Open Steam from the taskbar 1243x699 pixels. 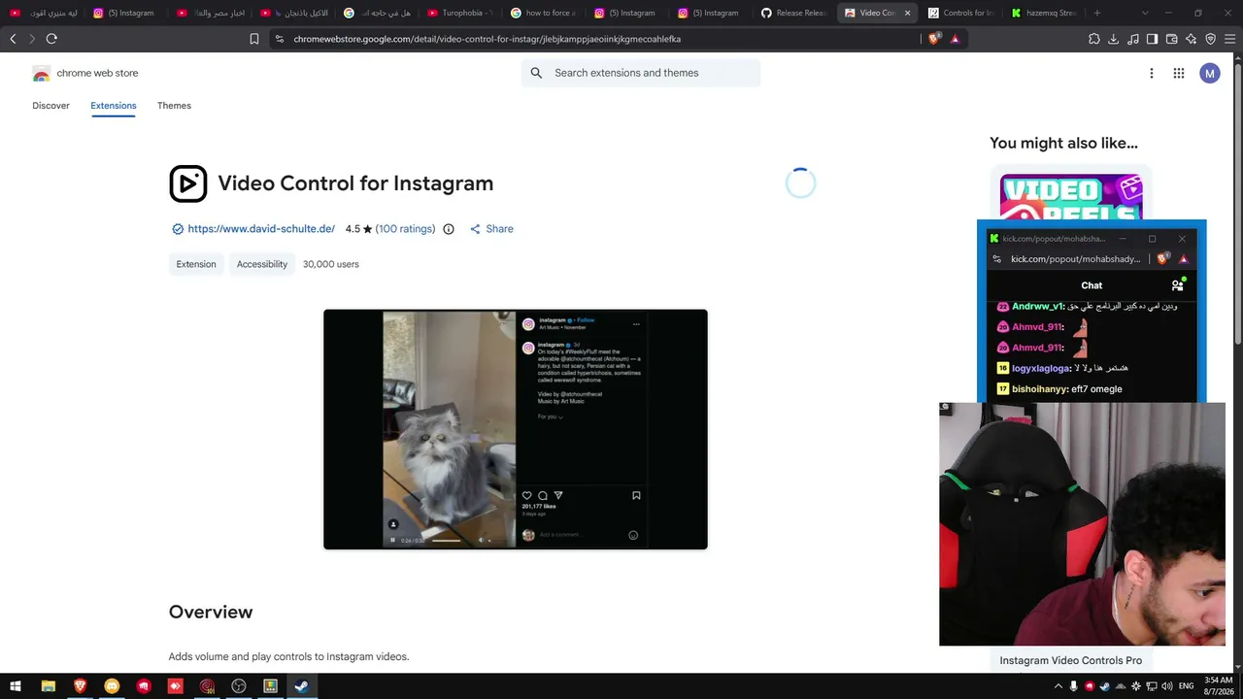302,686
